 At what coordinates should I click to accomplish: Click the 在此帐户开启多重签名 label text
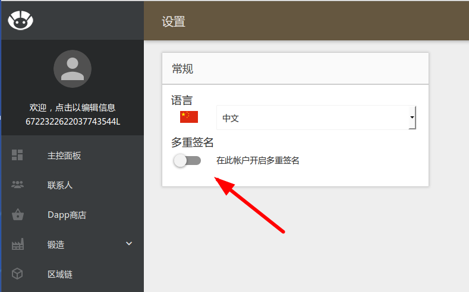[x=257, y=160]
